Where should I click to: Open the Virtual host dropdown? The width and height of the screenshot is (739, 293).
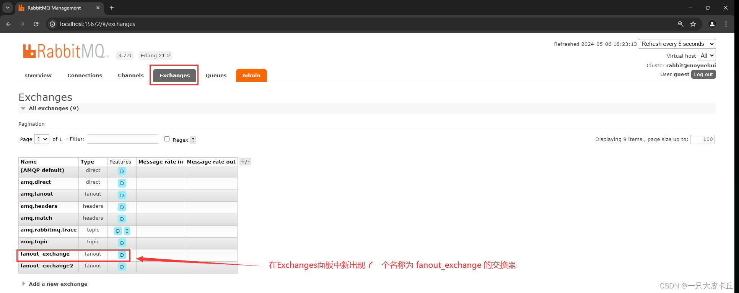coord(707,56)
